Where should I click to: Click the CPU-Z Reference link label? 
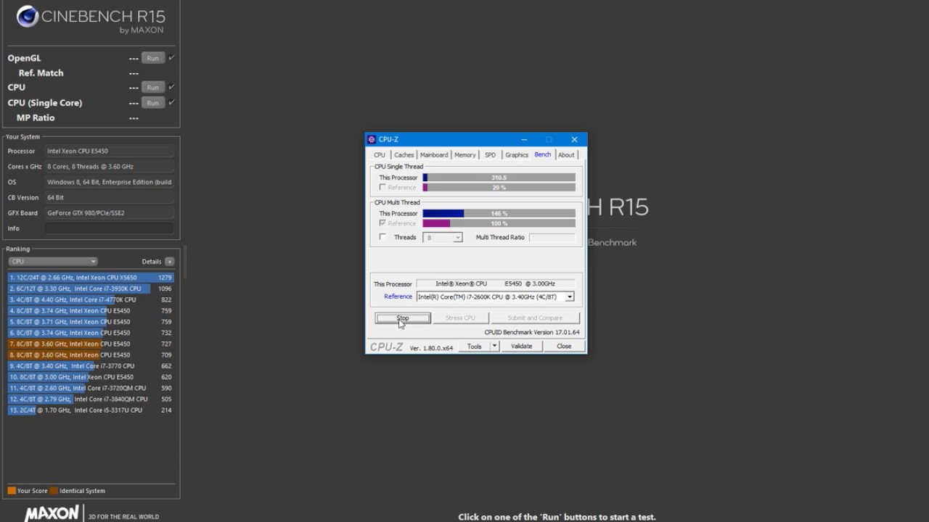point(398,297)
